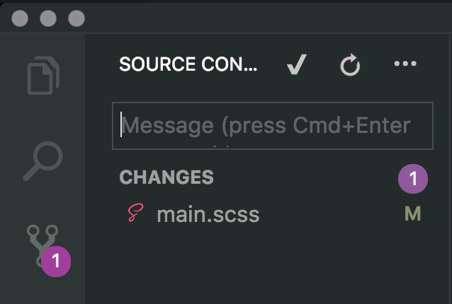Open the More Actions ellipsis menu

405,64
